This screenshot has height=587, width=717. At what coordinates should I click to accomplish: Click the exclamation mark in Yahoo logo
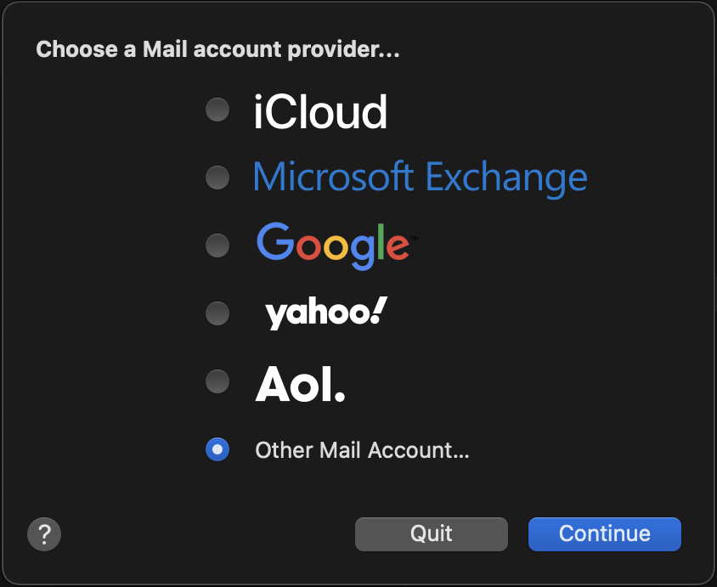tap(380, 311)
